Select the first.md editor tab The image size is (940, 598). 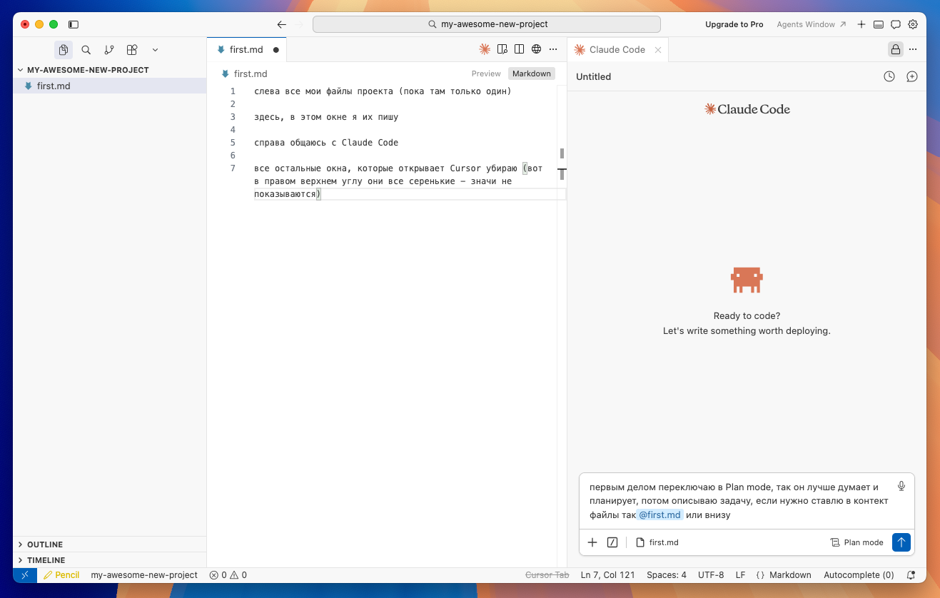pos(246,49)
